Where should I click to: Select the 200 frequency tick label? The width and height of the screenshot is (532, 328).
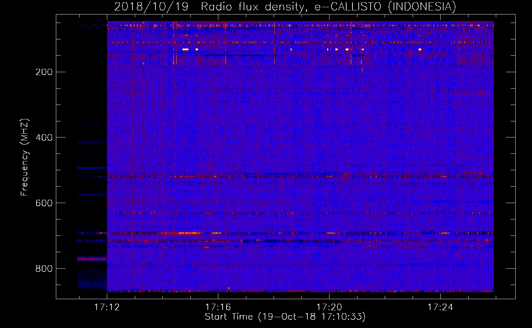(x=44, y=72)
